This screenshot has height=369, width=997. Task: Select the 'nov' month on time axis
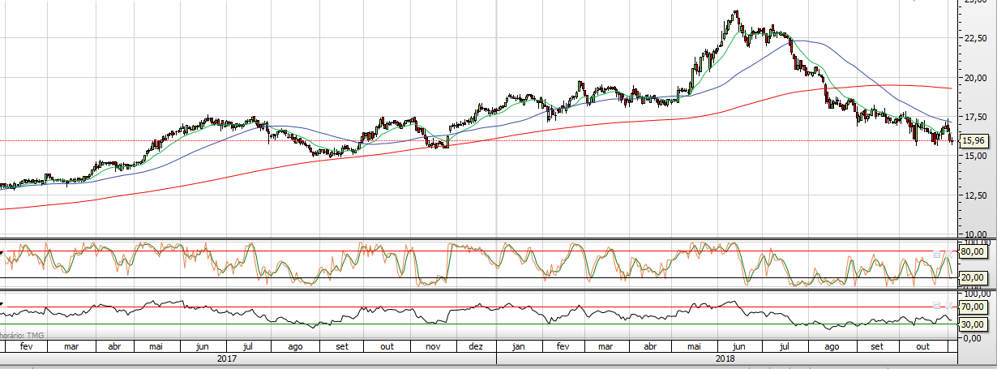click(x=433, y=346)
